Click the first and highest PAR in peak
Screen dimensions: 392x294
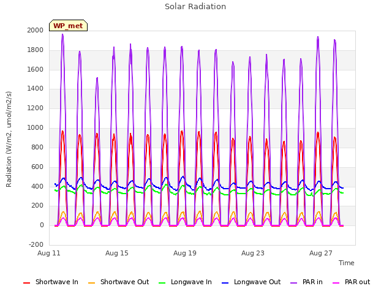(x=62, y=34)
